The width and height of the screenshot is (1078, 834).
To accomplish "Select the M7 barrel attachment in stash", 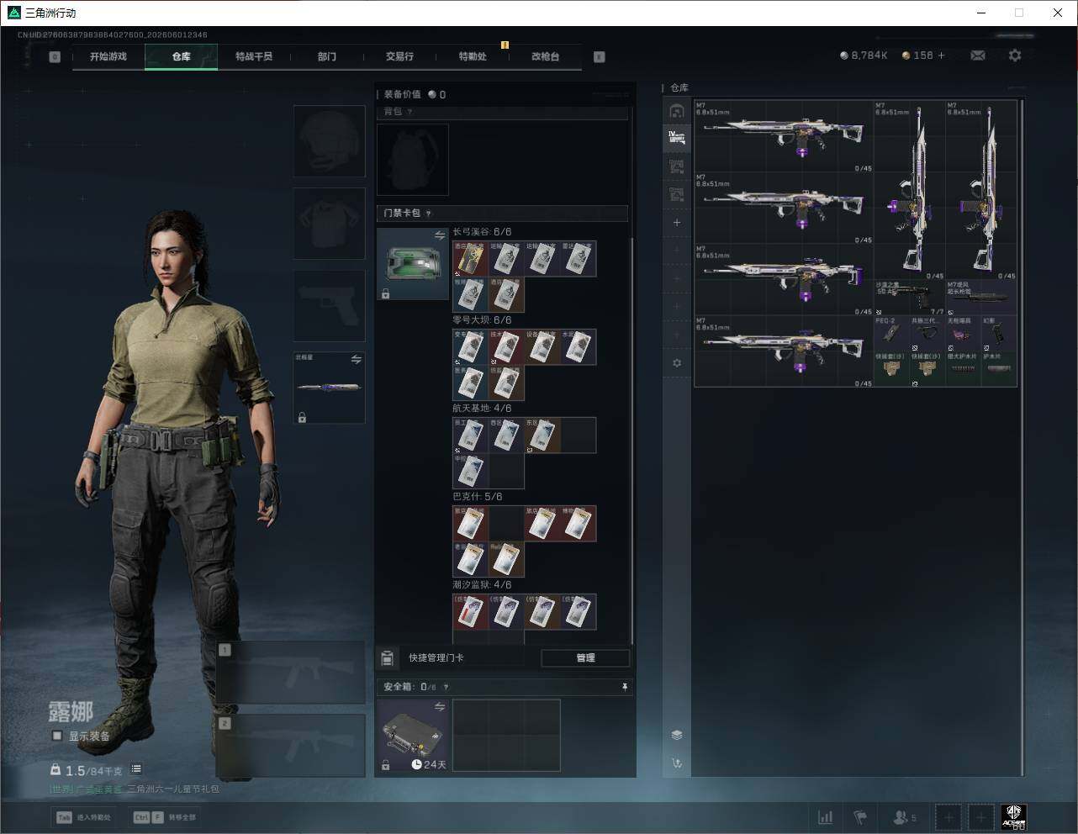I will [x=981, y=298].
